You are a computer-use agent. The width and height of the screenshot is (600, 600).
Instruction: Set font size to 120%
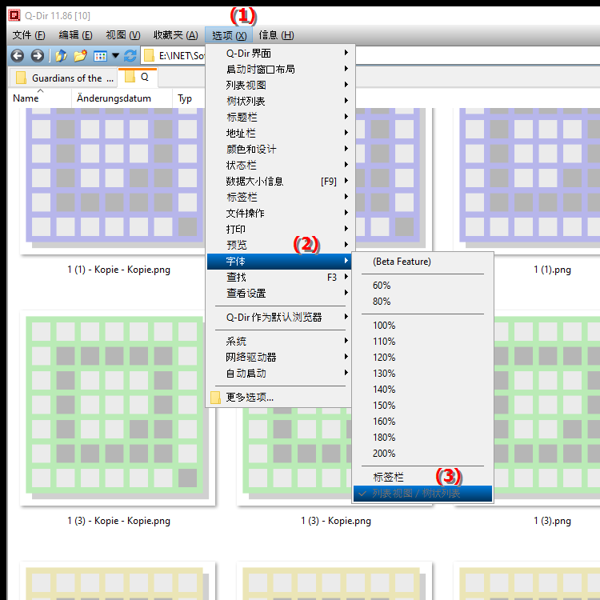pos(423,358)
